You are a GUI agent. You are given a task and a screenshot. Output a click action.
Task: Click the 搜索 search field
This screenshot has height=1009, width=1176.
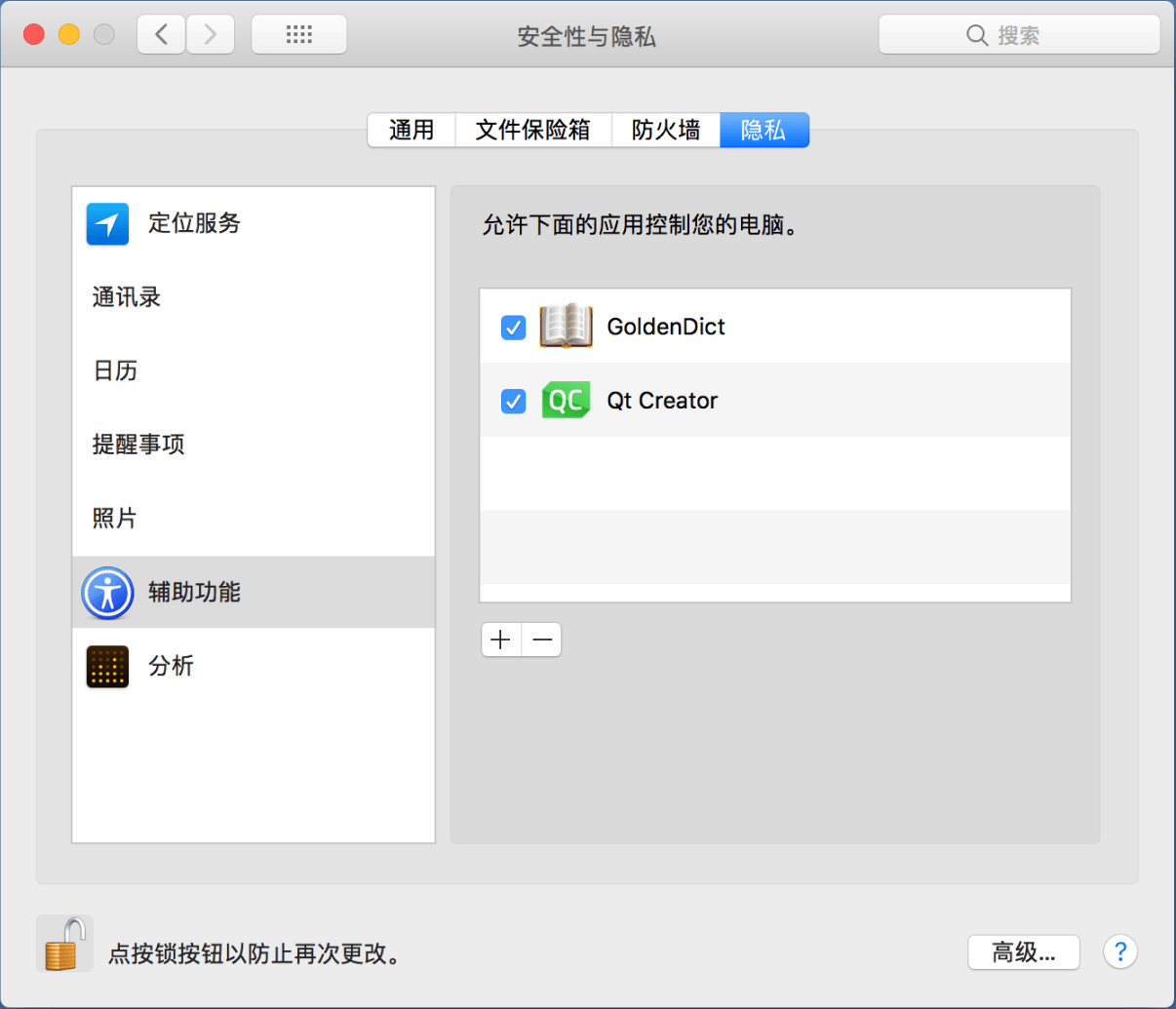1019,35
